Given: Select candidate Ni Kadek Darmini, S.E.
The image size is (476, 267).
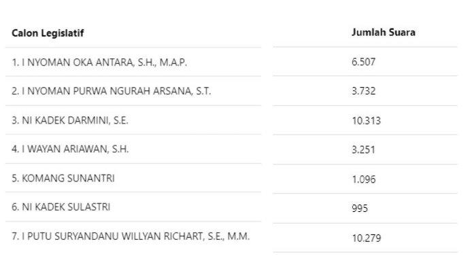Looking at the screenshot, I should coord(70,120).
